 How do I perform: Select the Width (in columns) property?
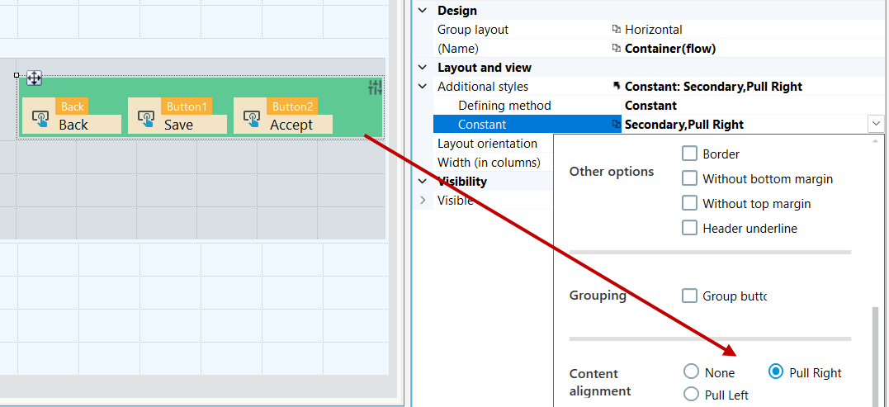489,163
